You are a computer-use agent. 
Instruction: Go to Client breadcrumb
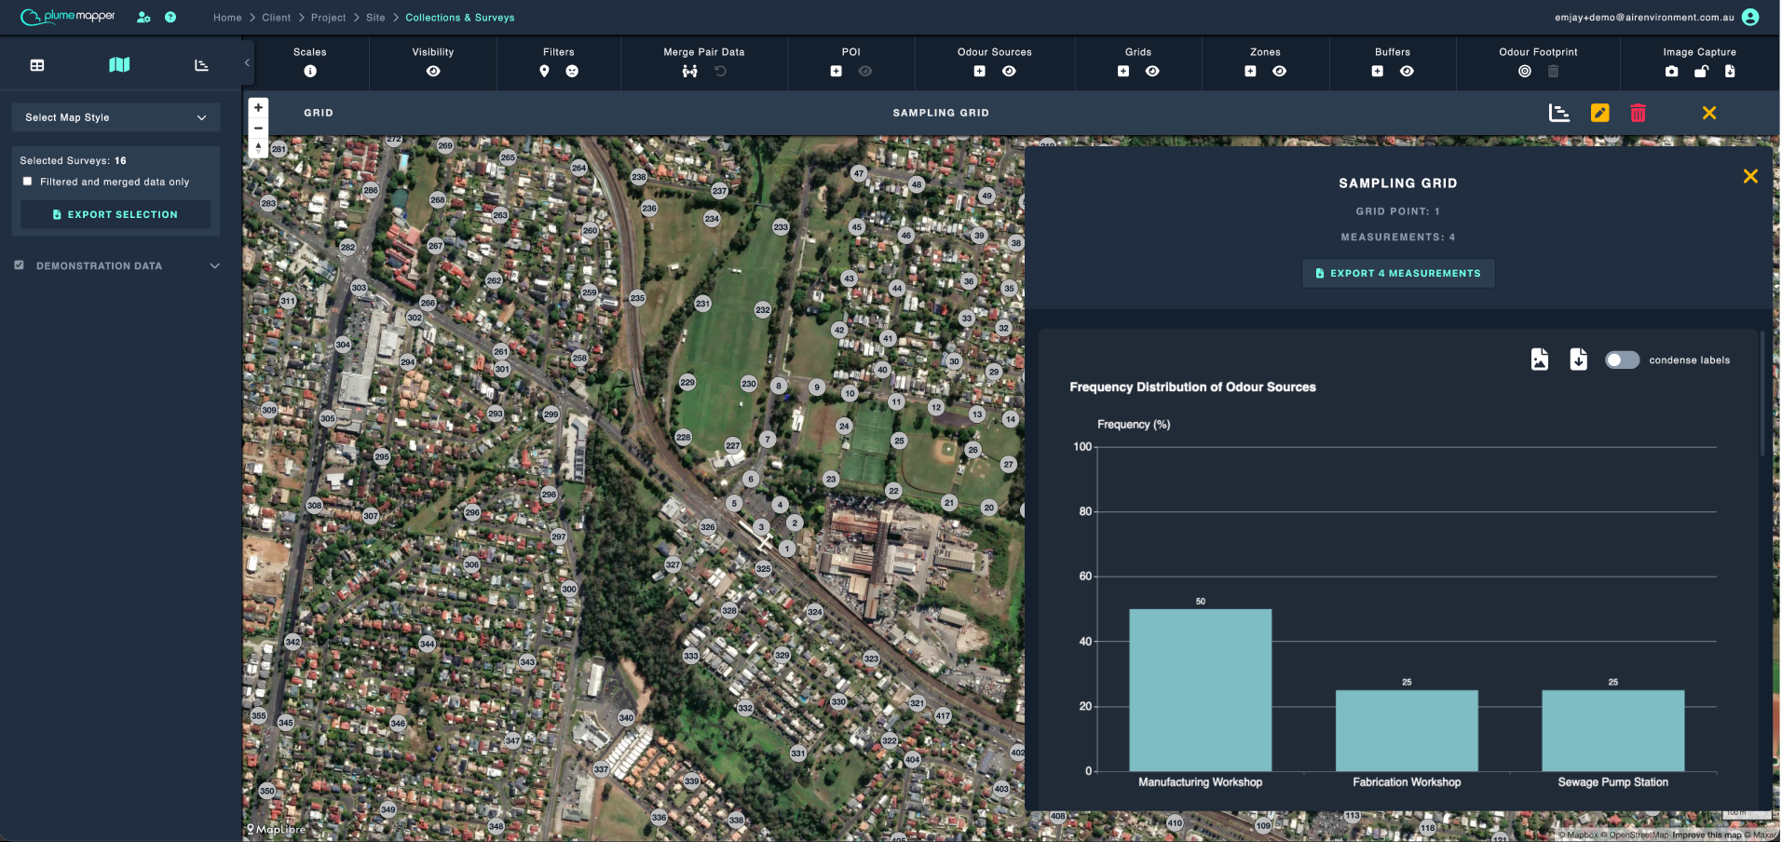[277, 18]
